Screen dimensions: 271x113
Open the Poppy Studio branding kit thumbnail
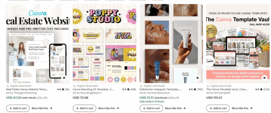pos(104,44)
